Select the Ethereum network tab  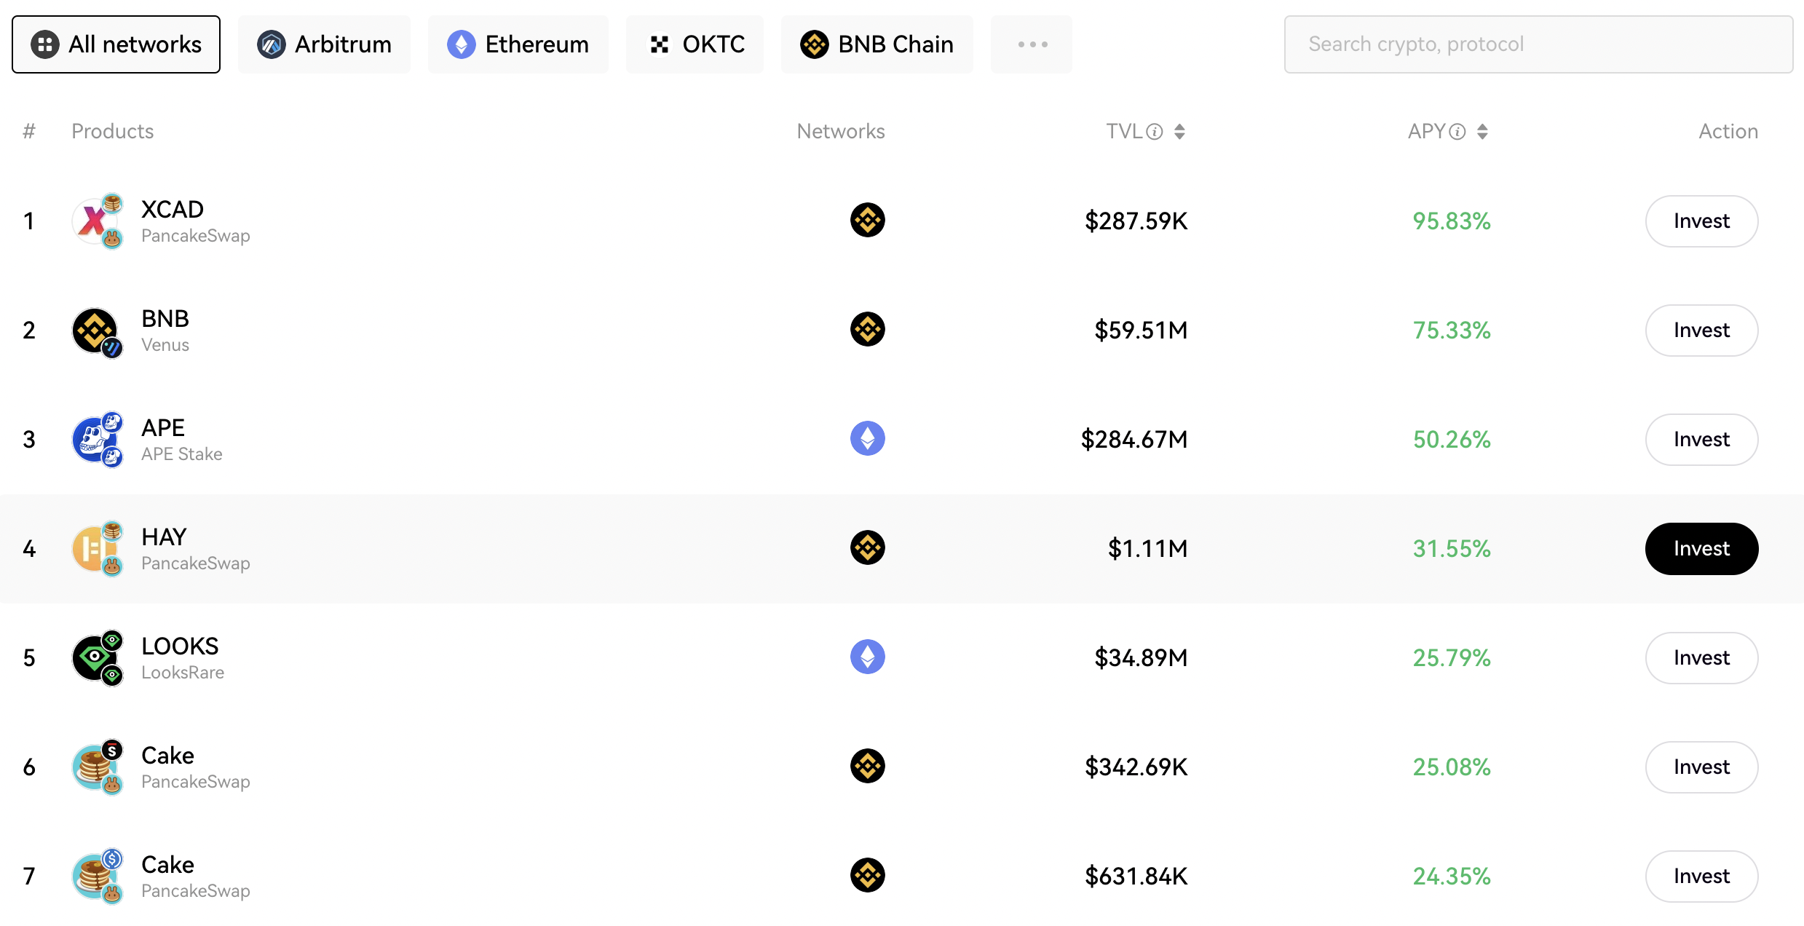tap(520, 44)
